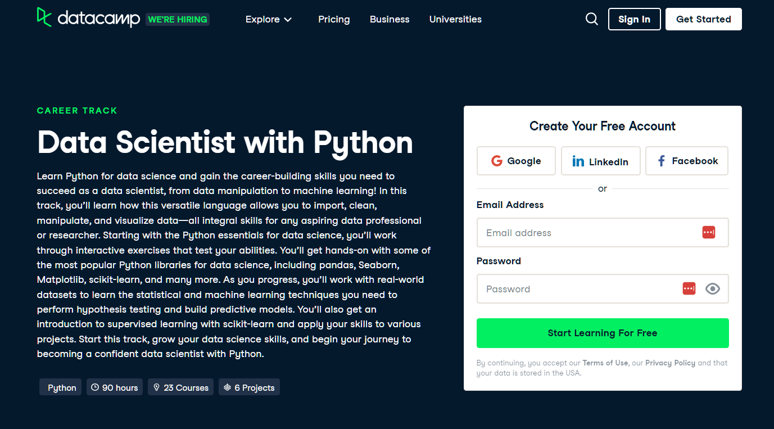Screen dimensions: 774x429
Task: Toggle password visibility with the eye icon
Action: coord(712,288)
